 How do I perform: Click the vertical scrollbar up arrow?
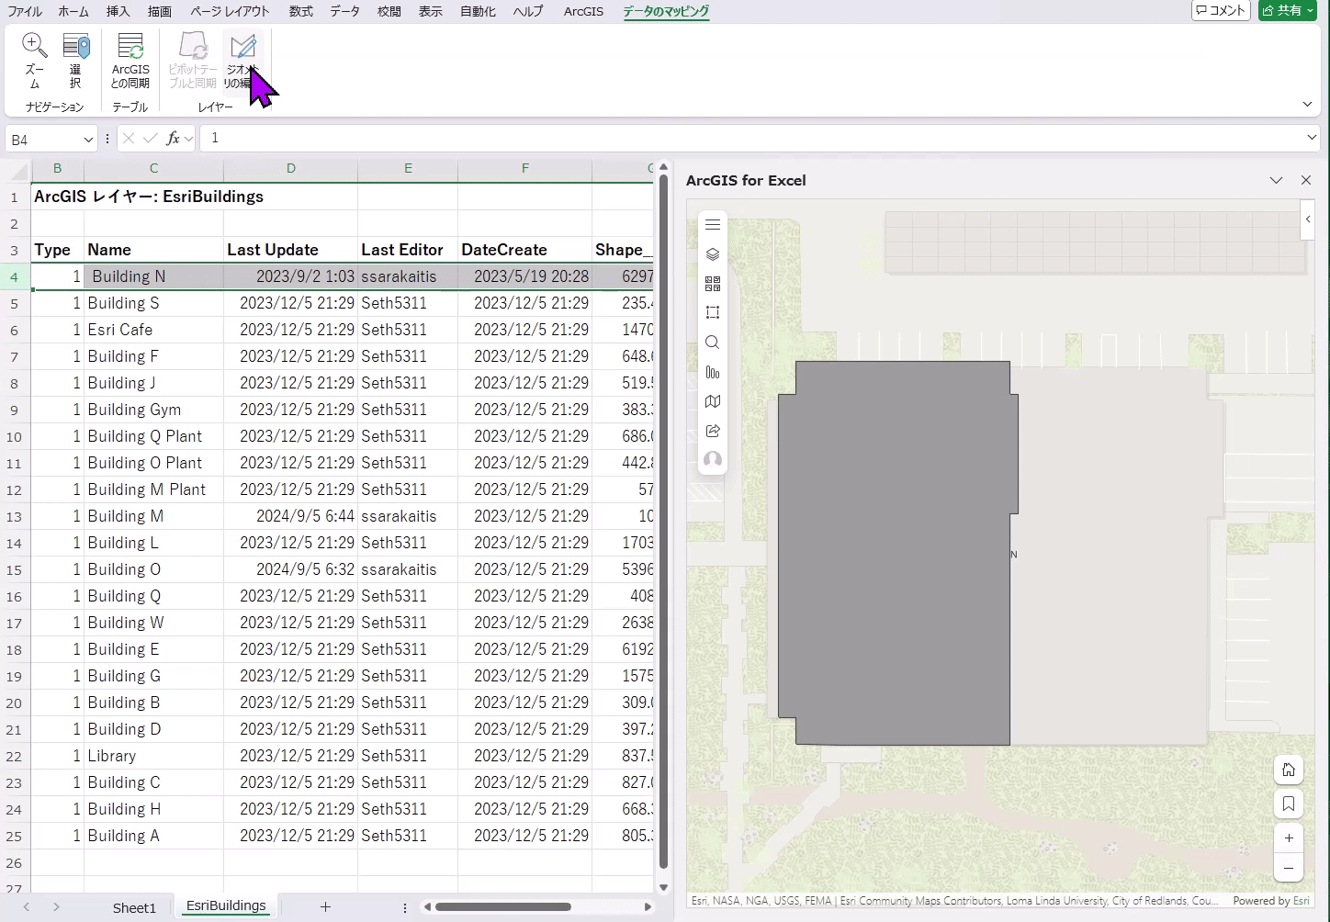pyautogui.click(x=663, y=166)
